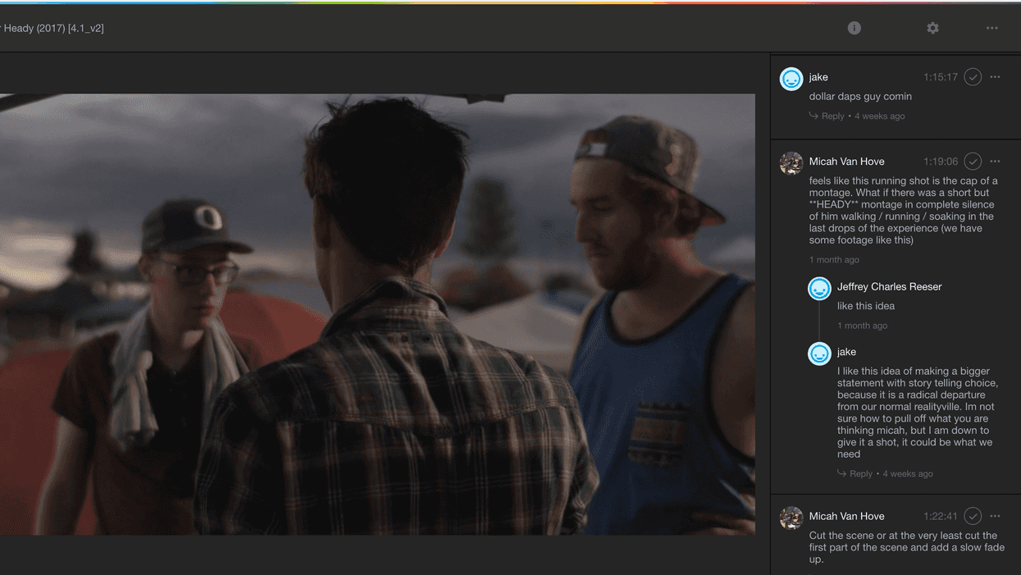Mark jake's 1:15:17 comment as complete
This screenshot has height=575, width=1021.
tap(973, 77)
